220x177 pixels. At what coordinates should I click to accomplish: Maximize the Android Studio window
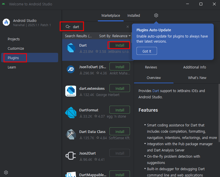point(201,4)
